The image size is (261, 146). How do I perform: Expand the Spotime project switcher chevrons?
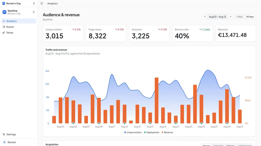[x=34, y=12]
